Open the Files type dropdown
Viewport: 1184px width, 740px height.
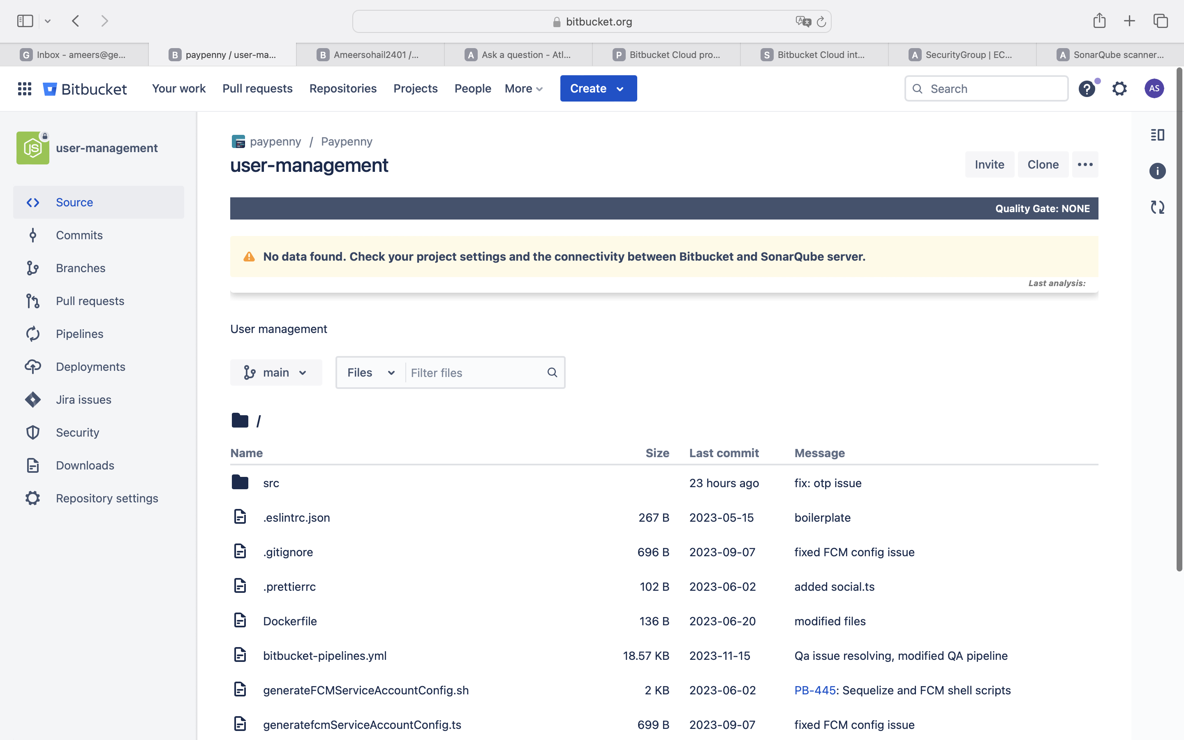coord(371,372)
